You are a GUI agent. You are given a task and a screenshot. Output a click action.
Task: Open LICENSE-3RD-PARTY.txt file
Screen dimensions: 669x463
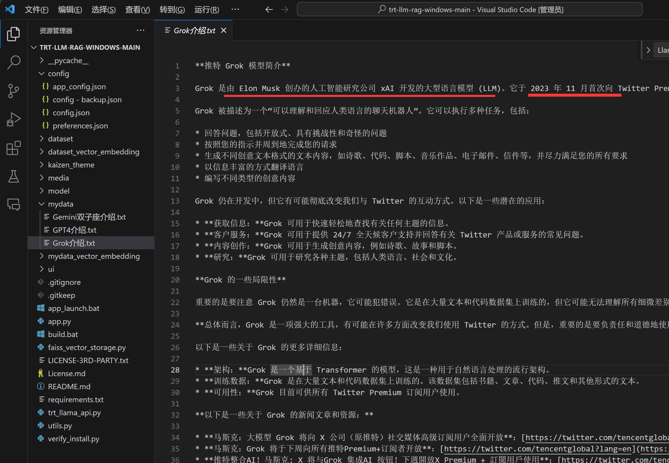pos(91,360)
